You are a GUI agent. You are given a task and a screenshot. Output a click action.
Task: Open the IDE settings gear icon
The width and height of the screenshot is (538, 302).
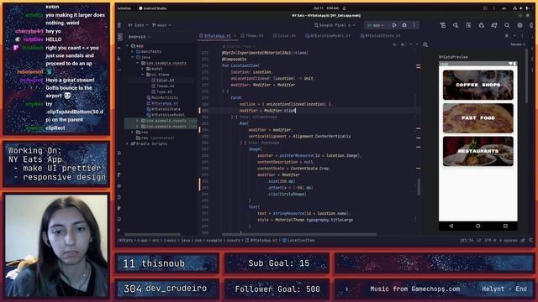[x=520, y=25]
